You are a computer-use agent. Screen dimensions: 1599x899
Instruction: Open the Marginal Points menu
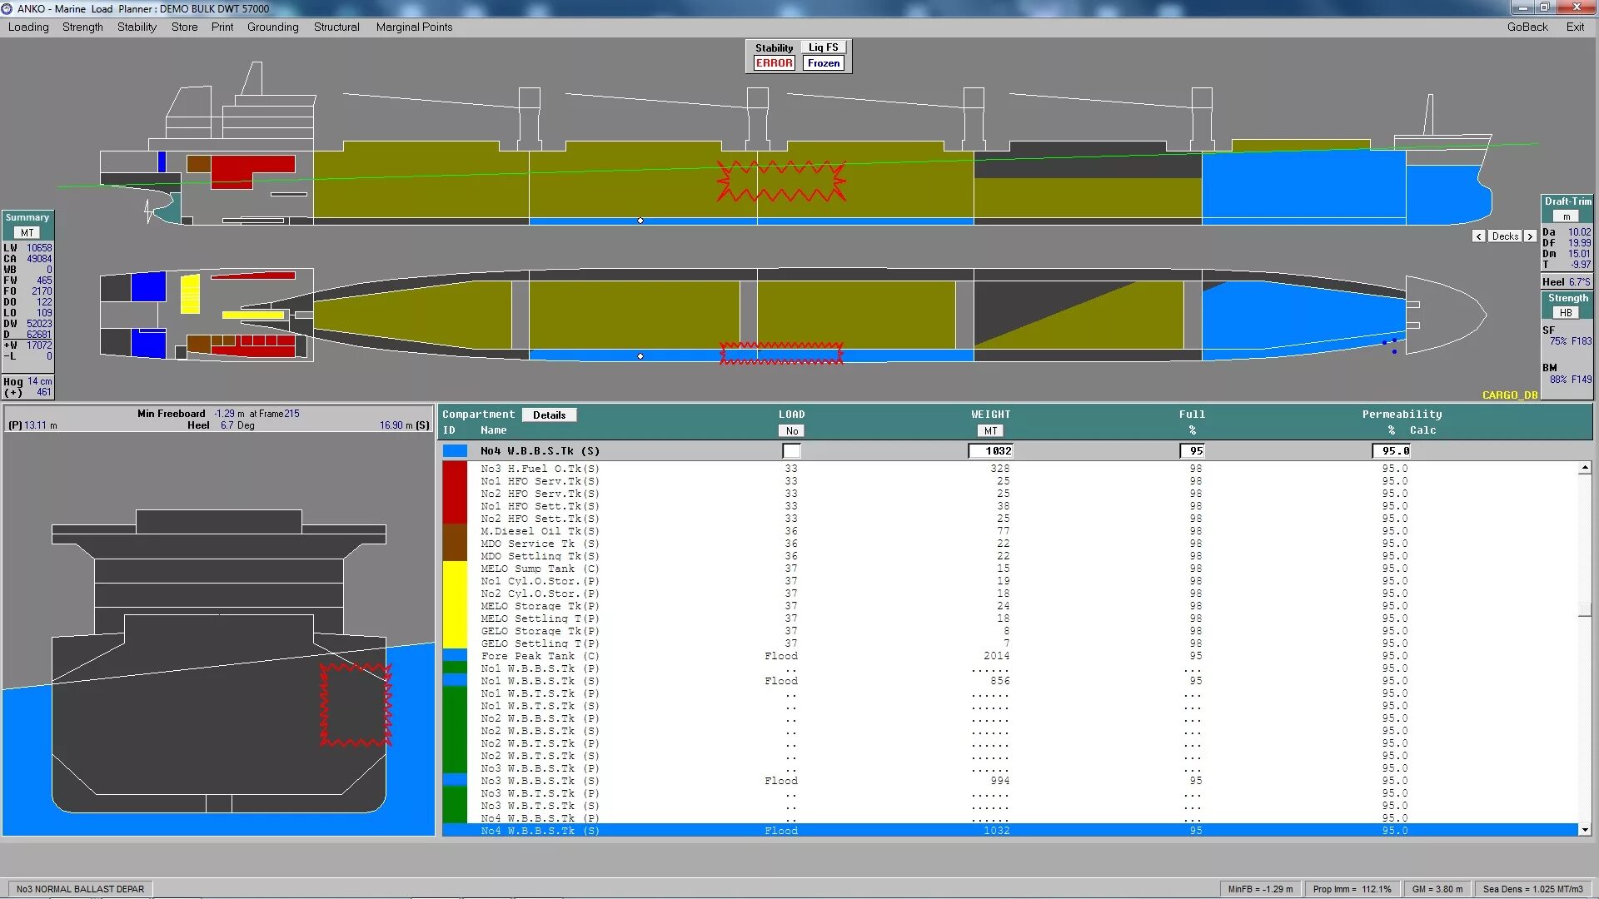tap(414, 27)
